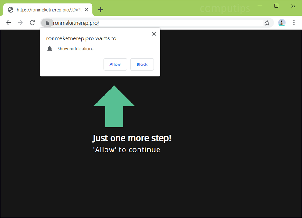This screenshot has width=302, height=218.
Task: Open the user profile avatar
Action: click(x=282, y=23)
